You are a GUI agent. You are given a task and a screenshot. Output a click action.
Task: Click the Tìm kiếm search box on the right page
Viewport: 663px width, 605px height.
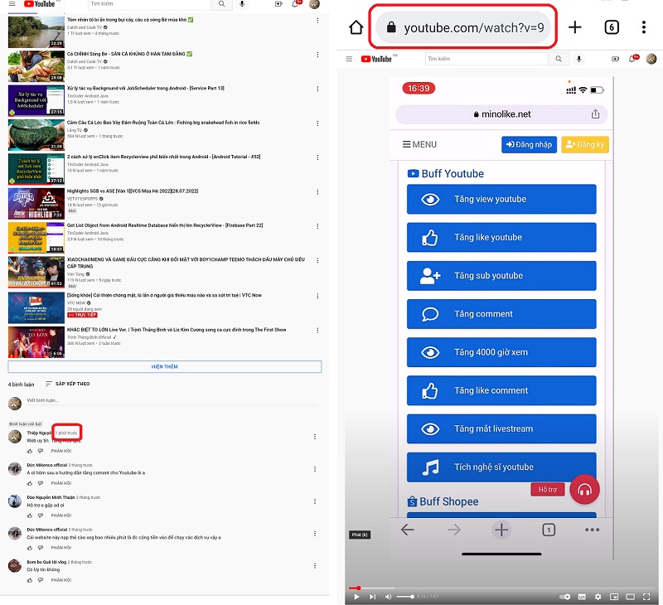[x=486, y=59]
